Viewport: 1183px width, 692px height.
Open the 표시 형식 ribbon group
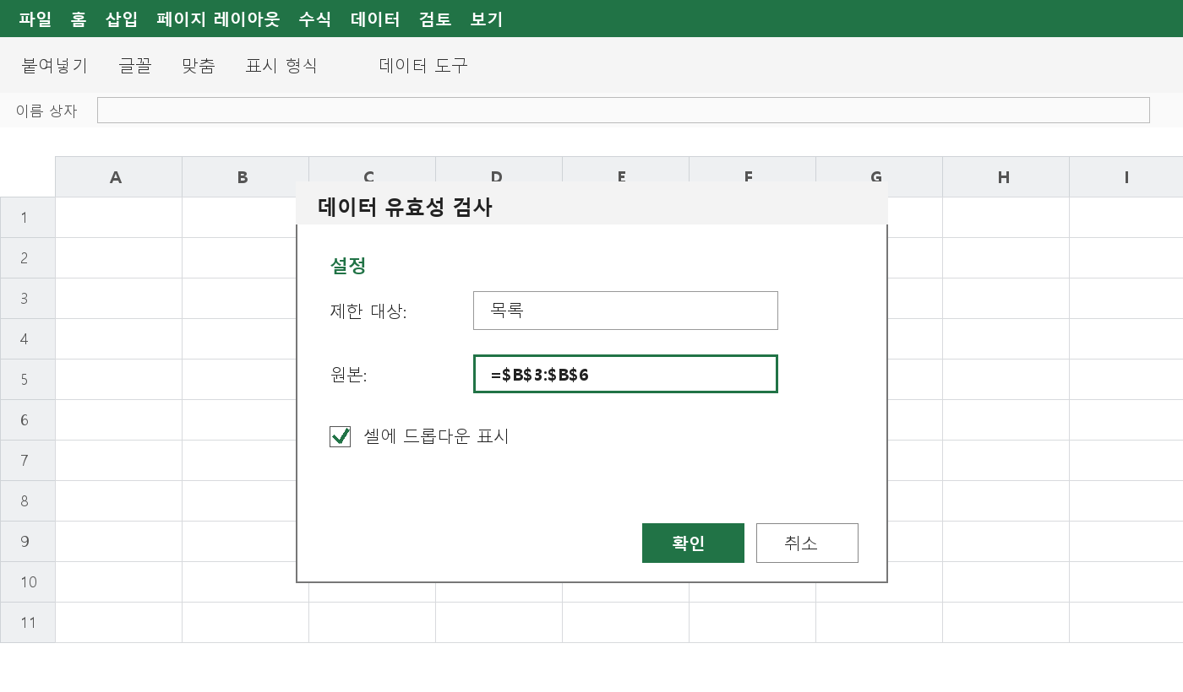[x=281, y=65]
